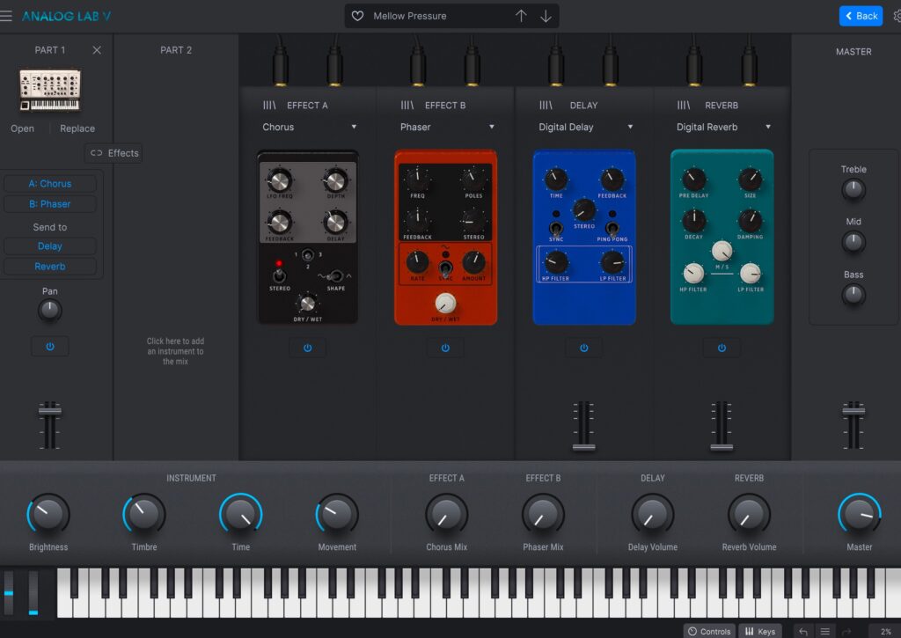Viewport: 901px width, 638px height.
Task: Open the Phaser effect type dropdown
Action: 492,127
